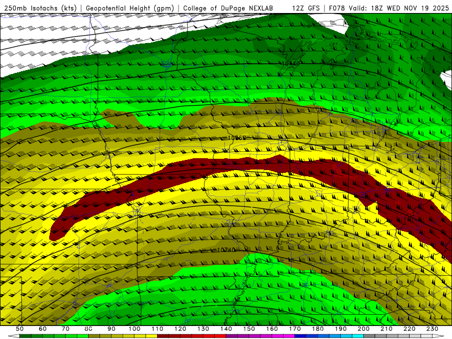Click the colorbar label '100'
The height and width of the screenshot is (339, 452).
[x=134, y=329]
